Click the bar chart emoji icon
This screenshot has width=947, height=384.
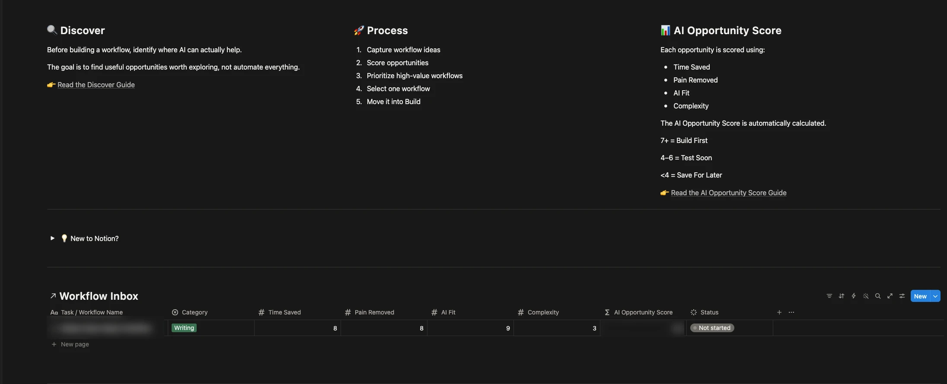(665, 30)
